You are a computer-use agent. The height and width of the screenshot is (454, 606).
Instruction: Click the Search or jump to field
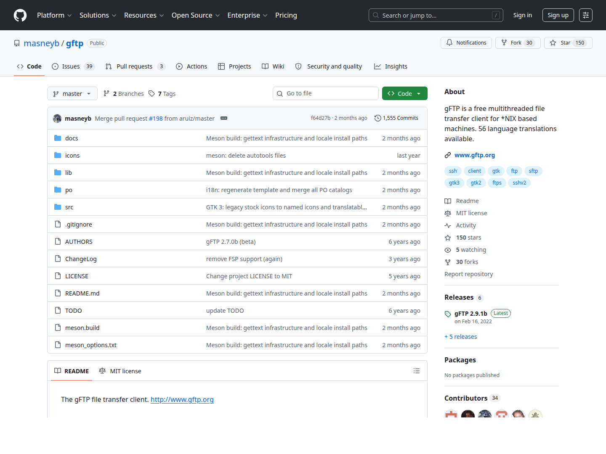coord(436,15)
